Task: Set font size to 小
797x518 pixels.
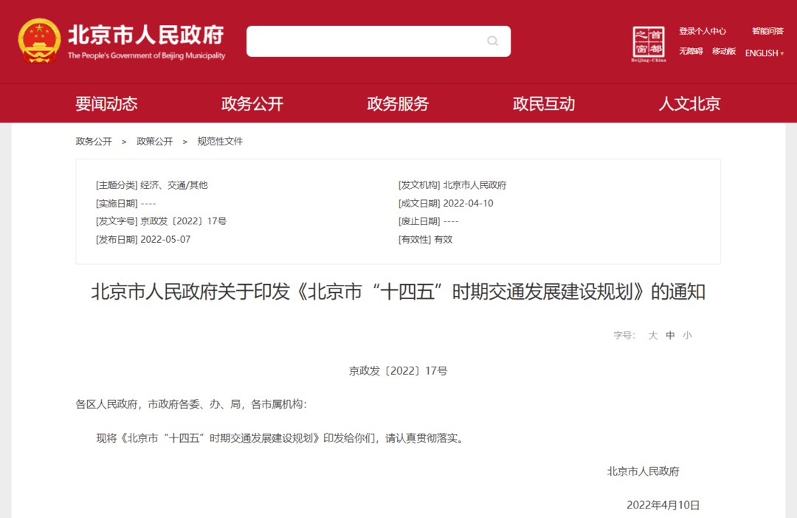Action: coord(687,336)
